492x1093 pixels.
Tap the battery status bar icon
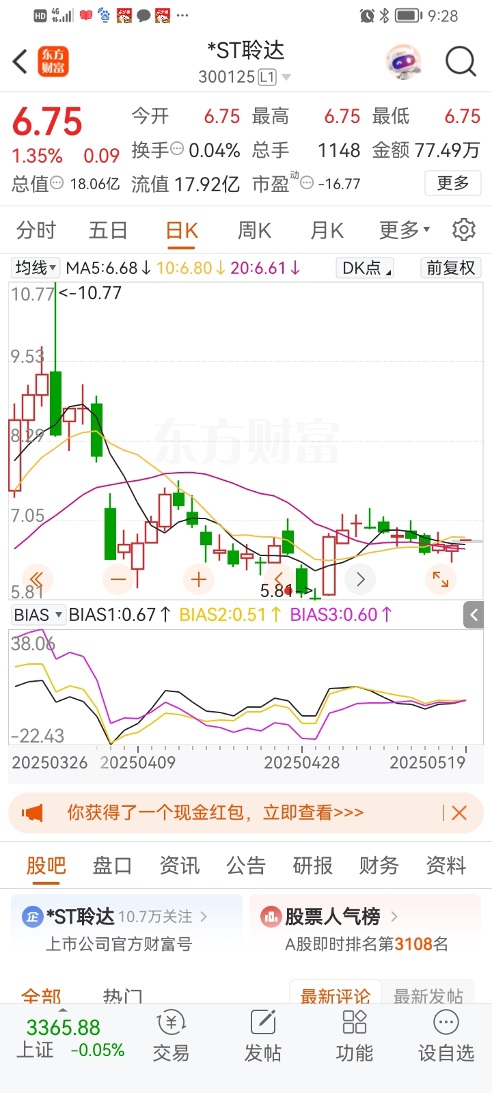(x=409, y=15)
